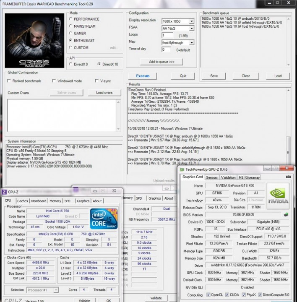This screenshot has width=297, height=302.
Task: Click OK button in CPU-Z window
Action: pyautogui.click(x=108, y=300)
